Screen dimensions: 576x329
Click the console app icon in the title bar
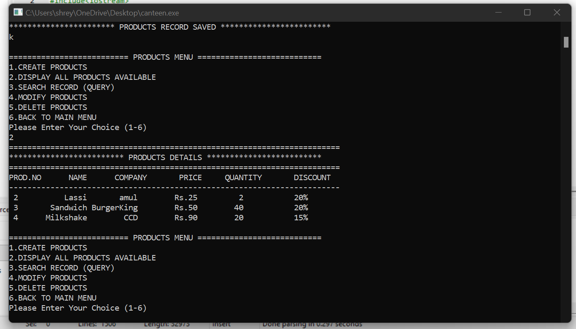tap(18, 13)
